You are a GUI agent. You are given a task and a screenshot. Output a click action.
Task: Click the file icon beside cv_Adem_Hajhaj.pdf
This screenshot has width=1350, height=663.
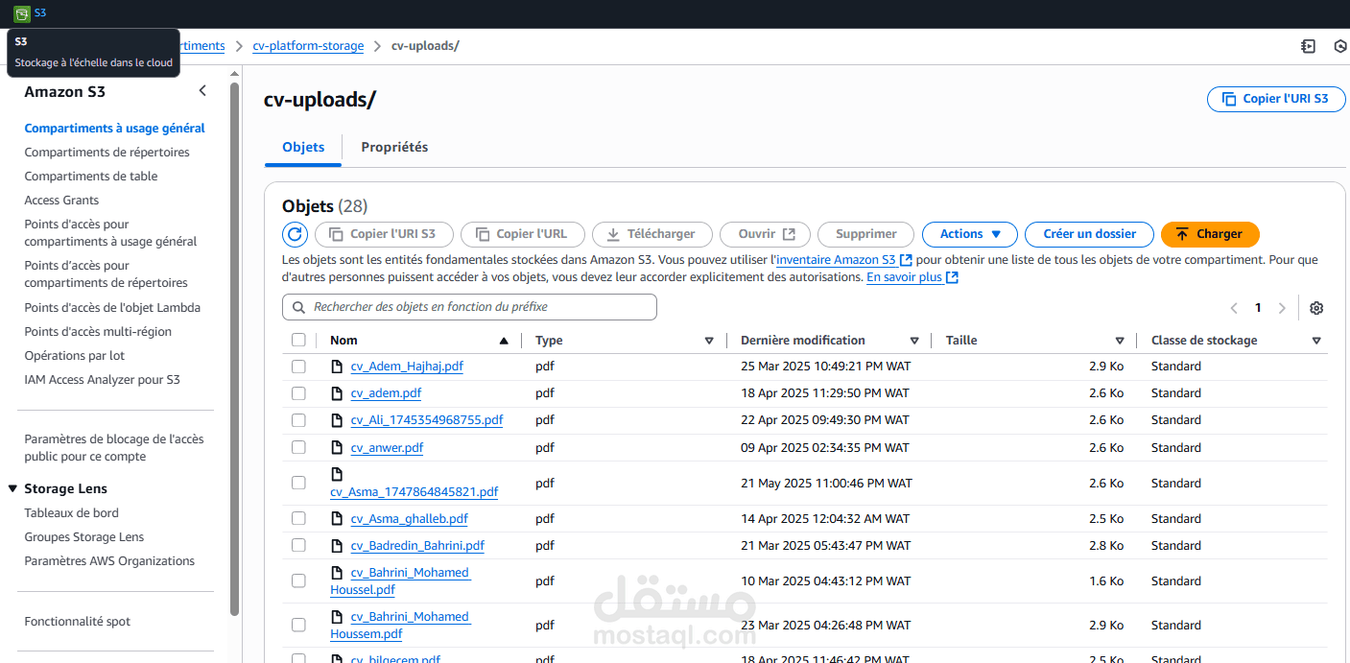click(337, 366)
